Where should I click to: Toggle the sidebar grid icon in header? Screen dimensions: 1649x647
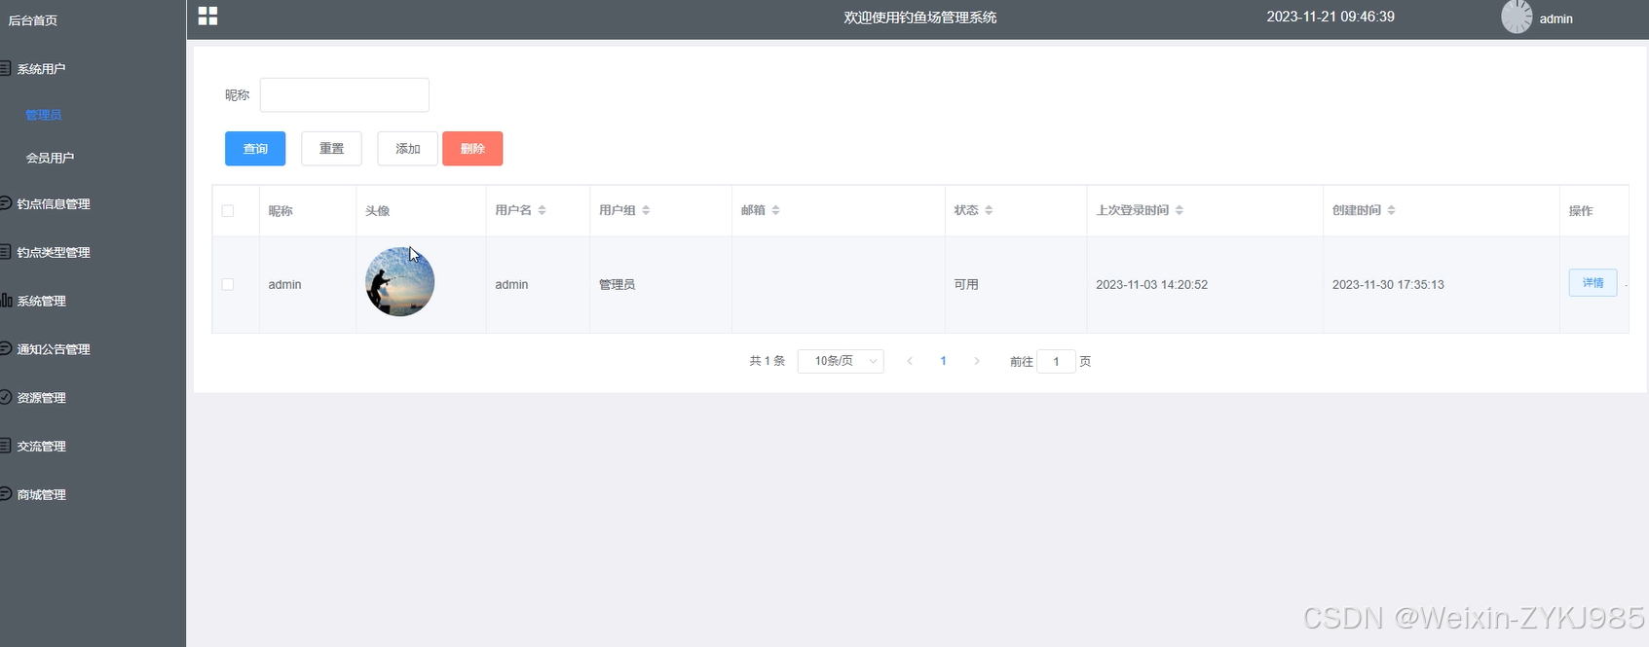coord(207,16)
